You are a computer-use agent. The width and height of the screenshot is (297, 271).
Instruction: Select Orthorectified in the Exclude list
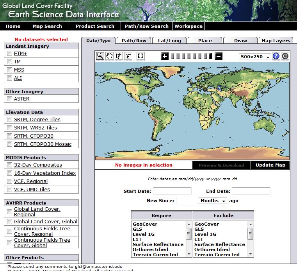(x=212, y=249)
